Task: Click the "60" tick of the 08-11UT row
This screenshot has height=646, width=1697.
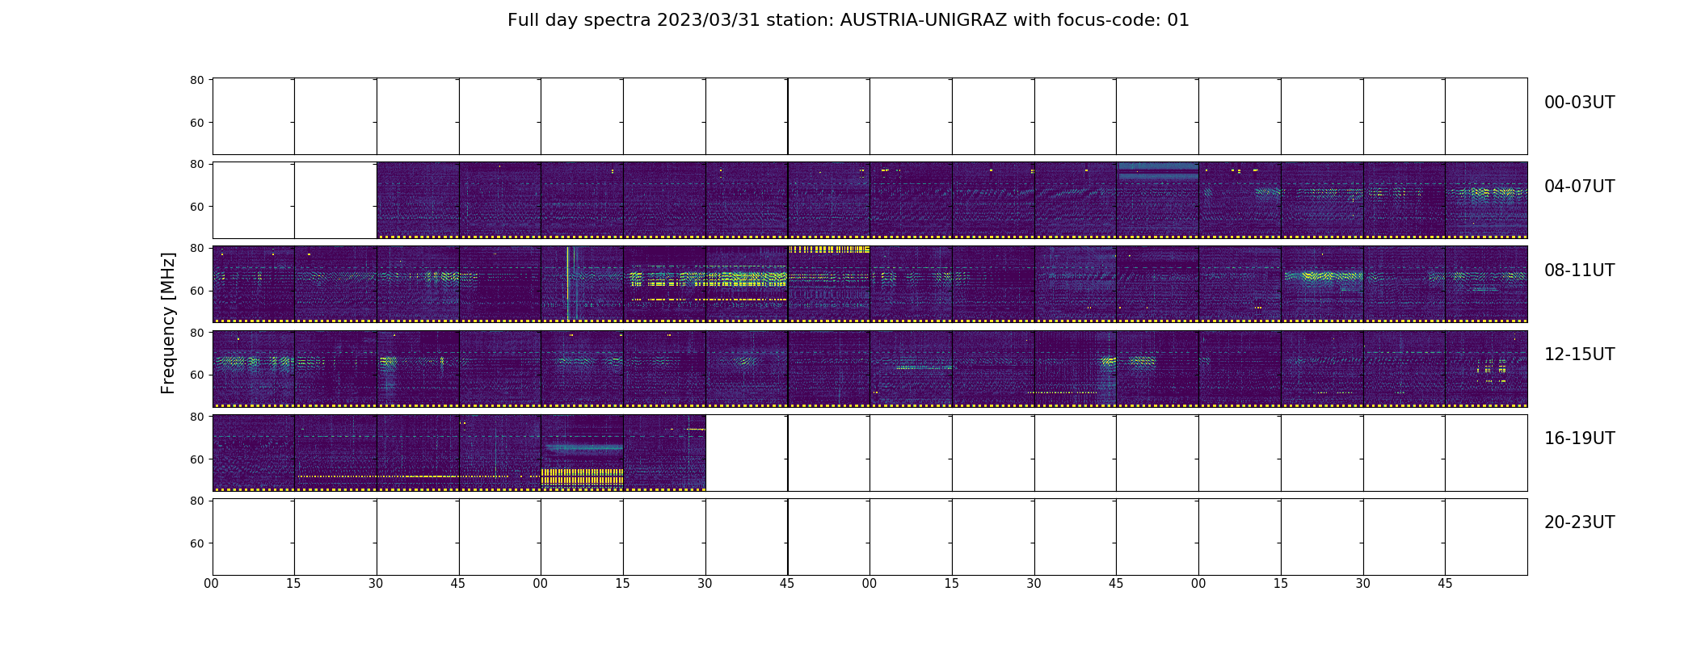Action: (196, 291)
